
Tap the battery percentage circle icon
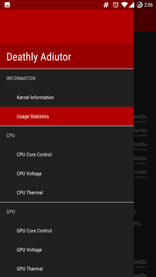click(139, 5)
